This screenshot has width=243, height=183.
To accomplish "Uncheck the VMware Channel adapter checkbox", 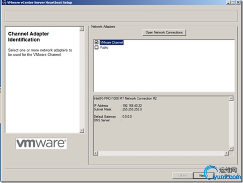I will coord(96,42).
